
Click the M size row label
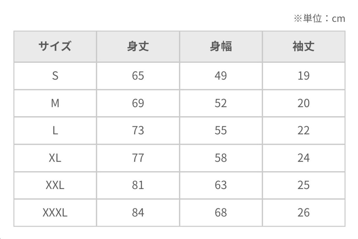tap(55, 103)
